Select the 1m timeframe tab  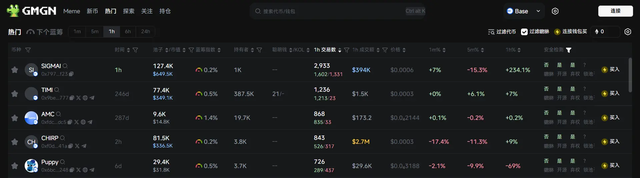click(x=77, y=32)
